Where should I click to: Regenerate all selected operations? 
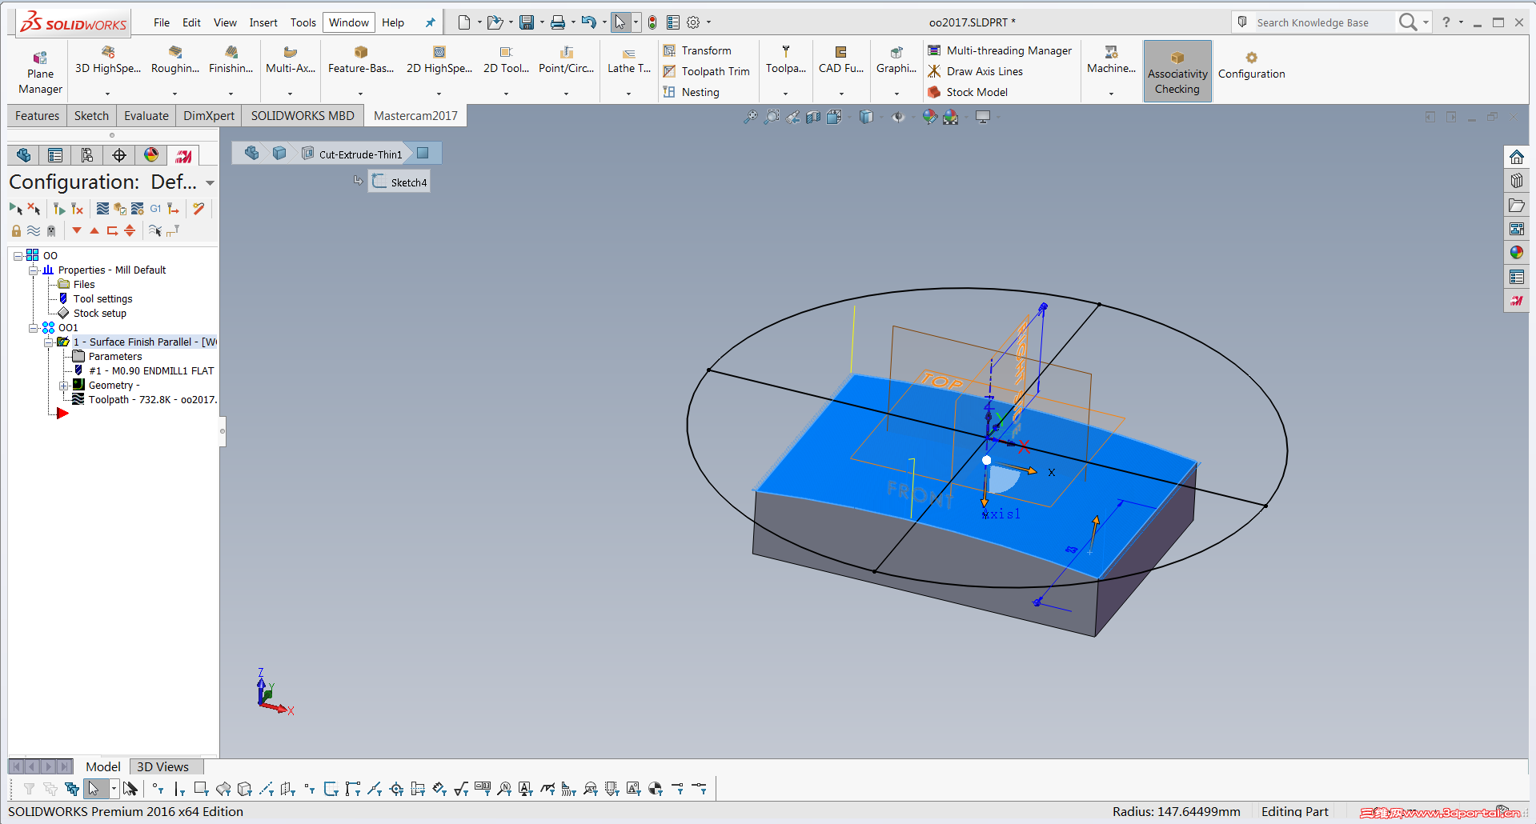59,209
